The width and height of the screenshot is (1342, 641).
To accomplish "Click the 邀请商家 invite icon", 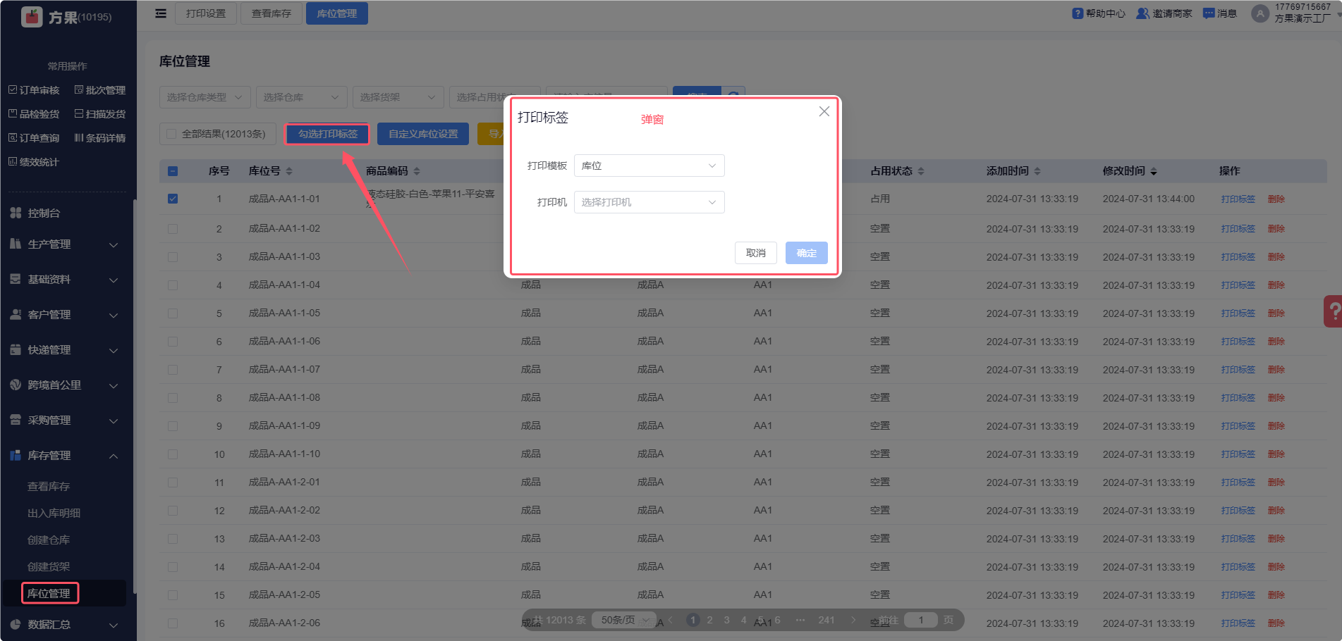I will point(1142,13).
